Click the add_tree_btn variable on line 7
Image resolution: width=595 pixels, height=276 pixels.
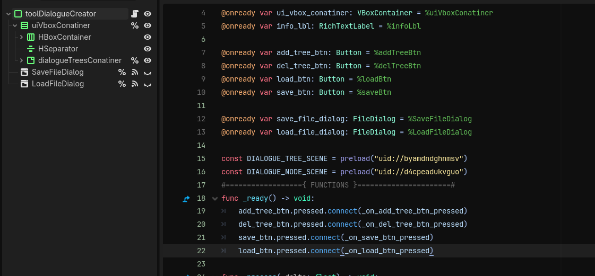pos(302,52)
